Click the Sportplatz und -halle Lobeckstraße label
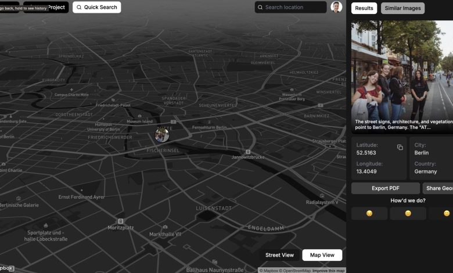This screenshot has width=453, height=273. pos(46,236)
